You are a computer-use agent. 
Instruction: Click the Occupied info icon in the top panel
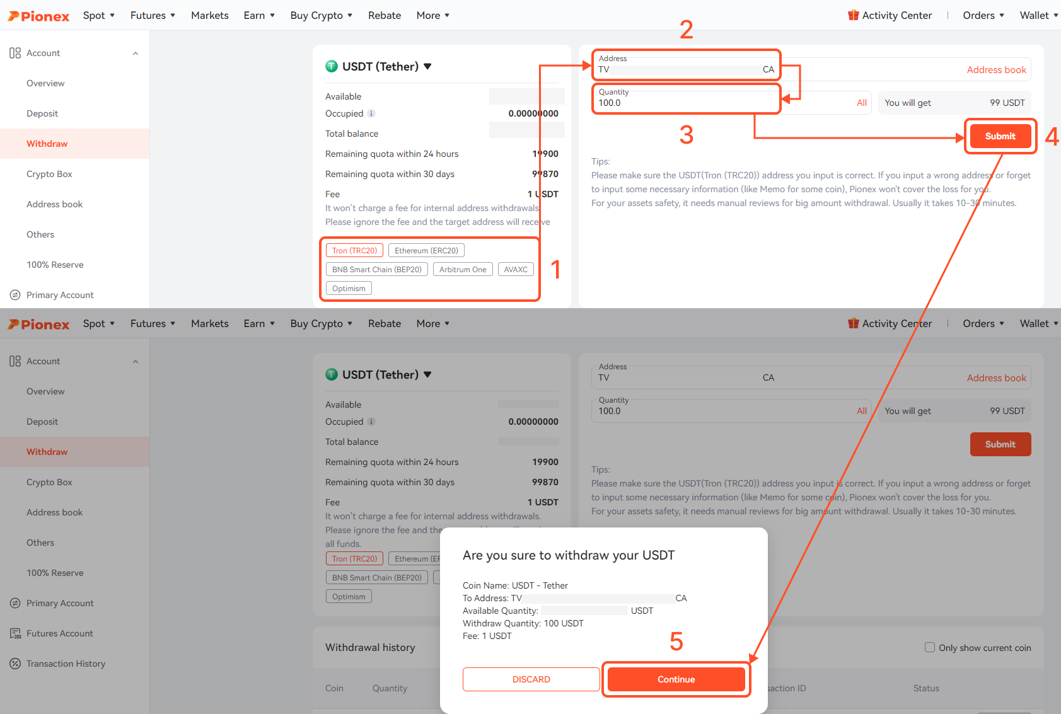point(371,113)
